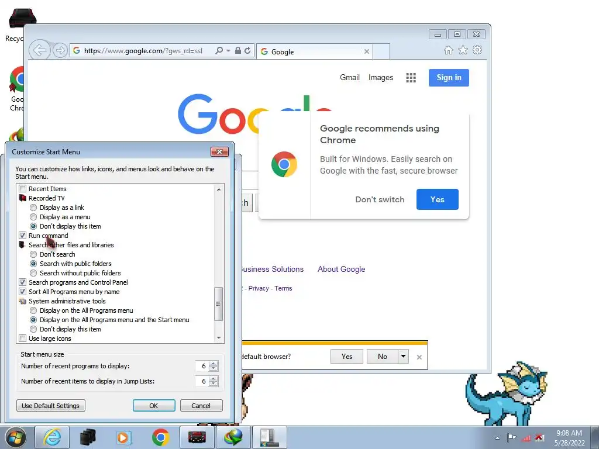Click the list scroll down arrow
Viewport: 599px width, 449px height.
point(219,337)
